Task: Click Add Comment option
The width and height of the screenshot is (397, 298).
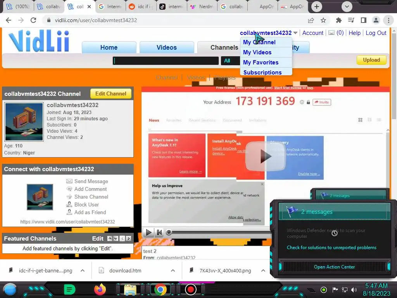Action: pos(86,189)
